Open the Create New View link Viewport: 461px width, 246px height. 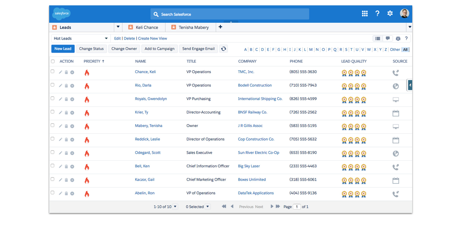(153, 38)
